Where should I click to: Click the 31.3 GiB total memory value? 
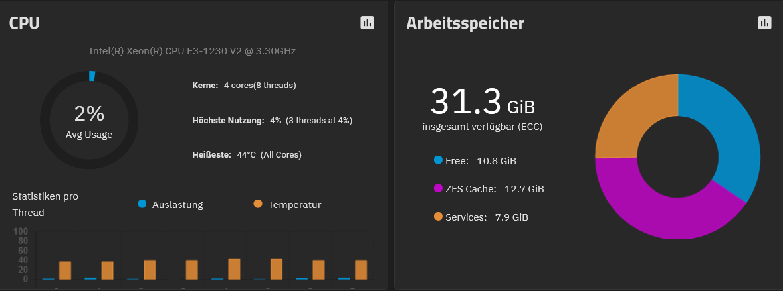click(x=483, y=101)
